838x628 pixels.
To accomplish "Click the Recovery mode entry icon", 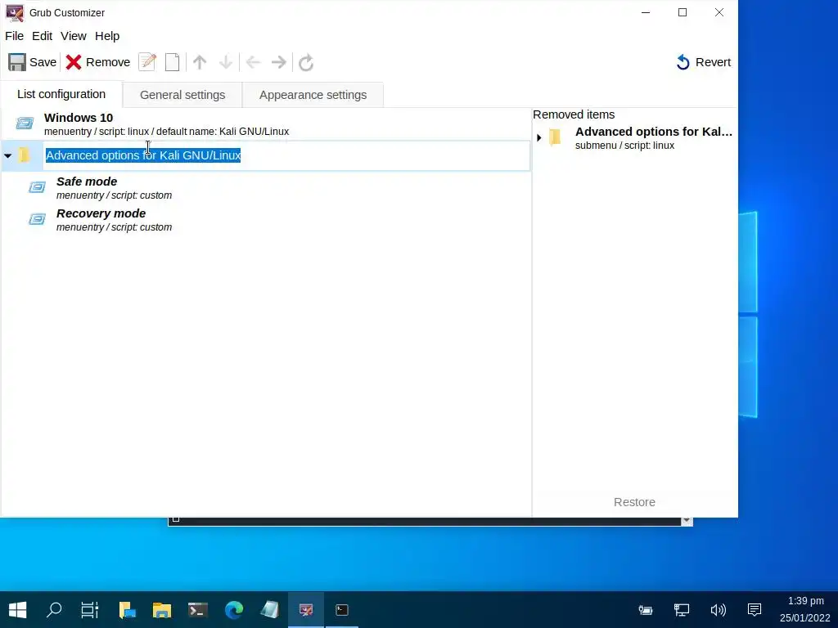I will [x=37, y=219].
